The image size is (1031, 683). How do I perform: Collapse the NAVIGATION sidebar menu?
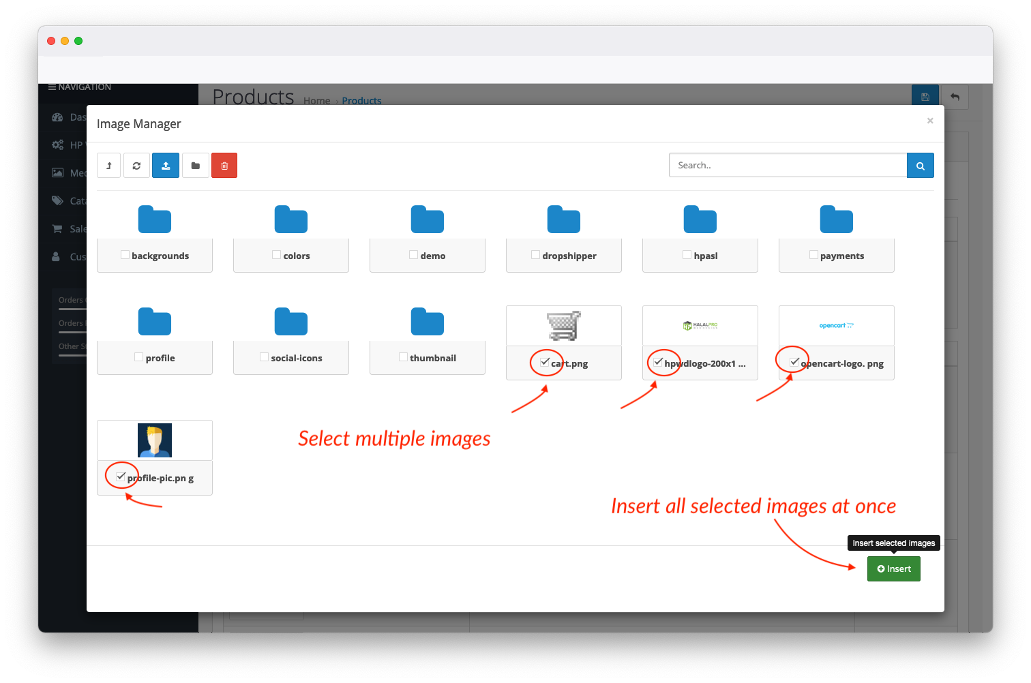(x=53, y=87)
